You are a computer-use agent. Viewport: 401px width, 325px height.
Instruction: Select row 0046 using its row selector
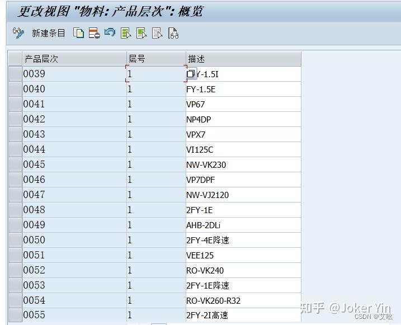[x=15, y=180]
